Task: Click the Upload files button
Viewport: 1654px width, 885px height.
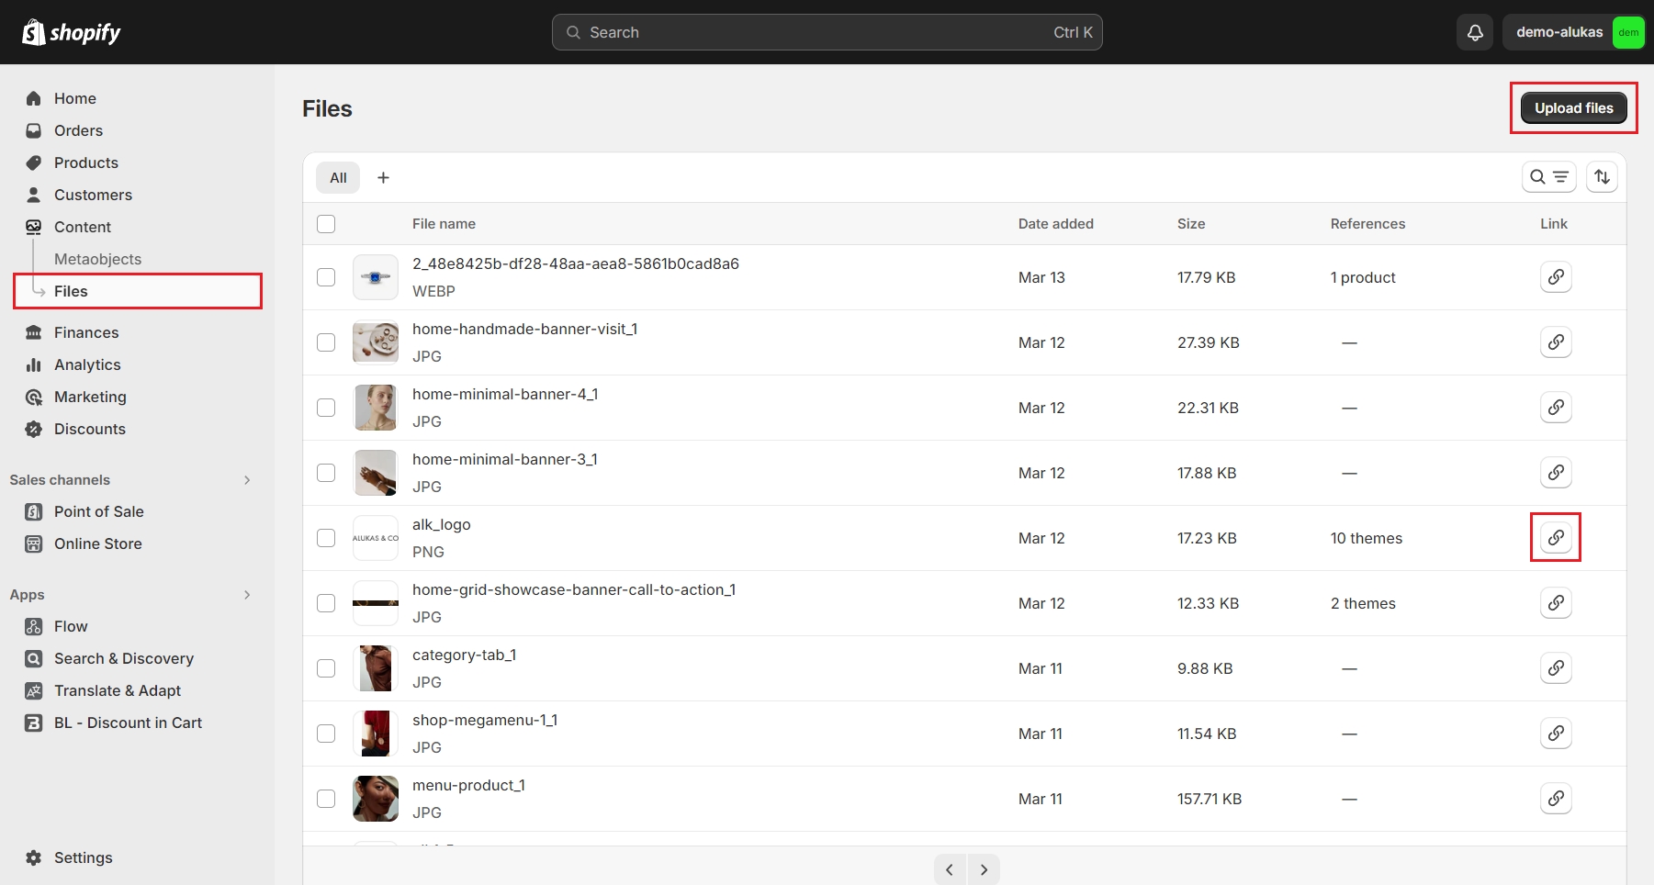Action: point(1573,108)
